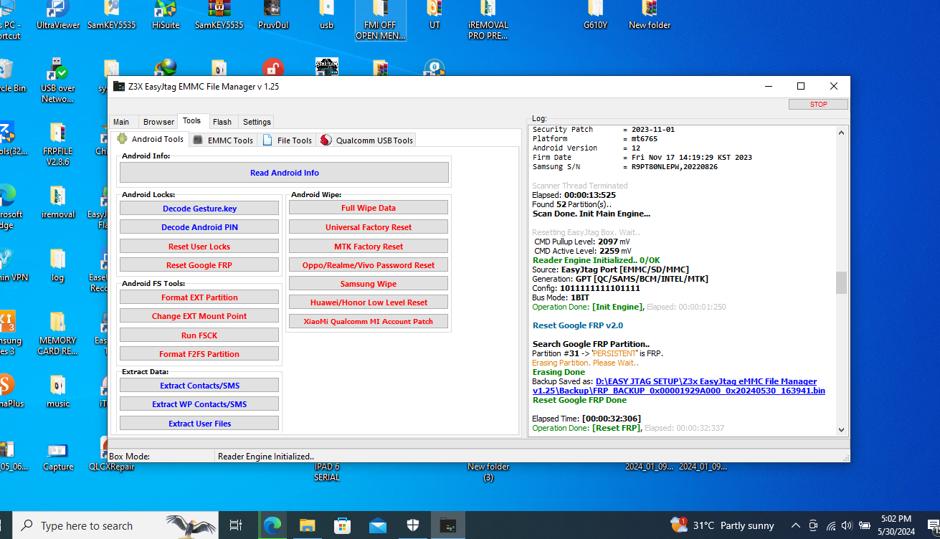Switch to the Flash tab

pos(222,122)
